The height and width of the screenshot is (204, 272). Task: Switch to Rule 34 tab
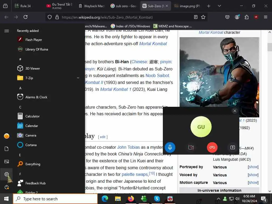[x=27, y=6]
